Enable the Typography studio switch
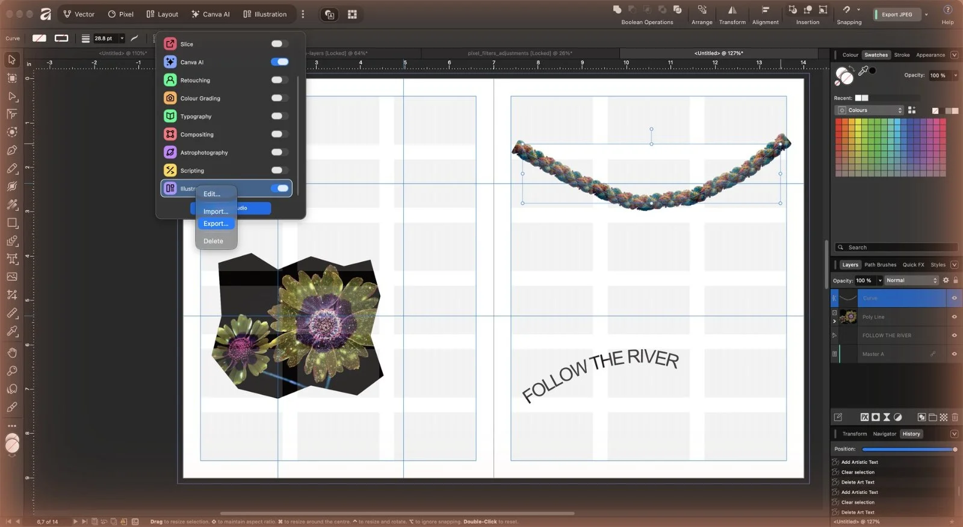963x527 pixels. click(x=279, y=116)
